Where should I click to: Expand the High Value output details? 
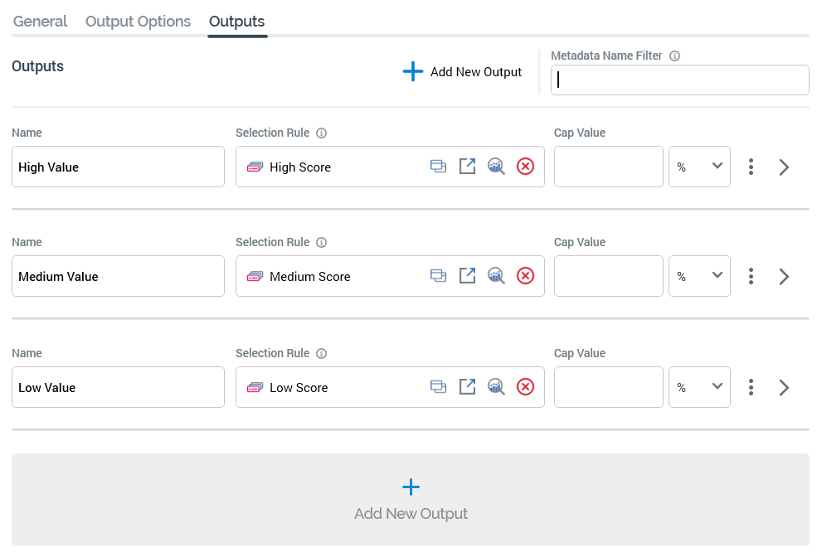tap(784, 167)
